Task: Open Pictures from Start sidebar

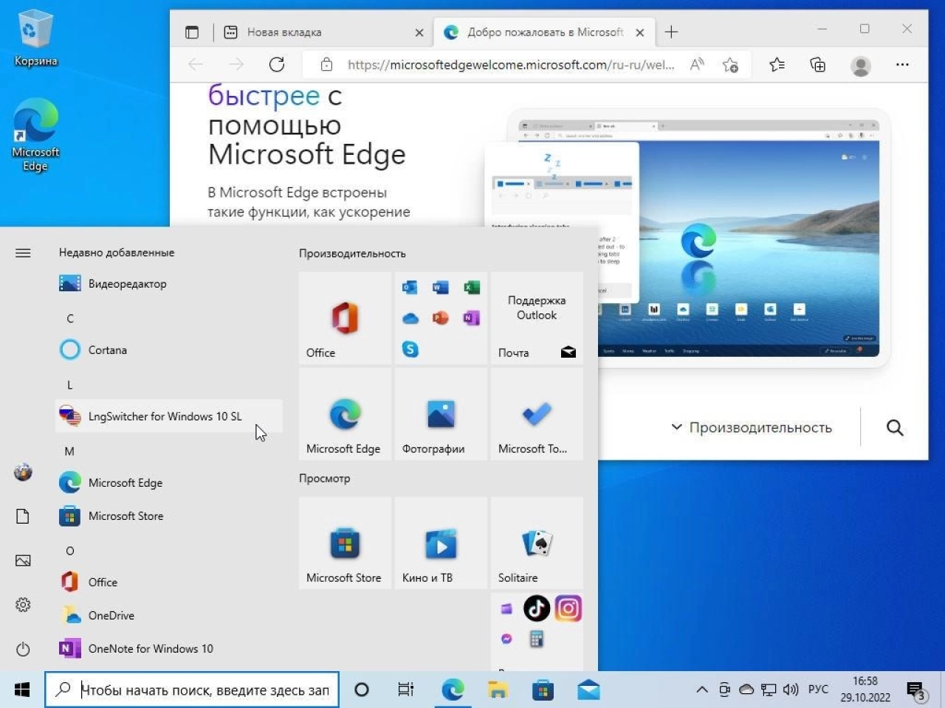Action: pyautogui.click(x=23, y=560)
